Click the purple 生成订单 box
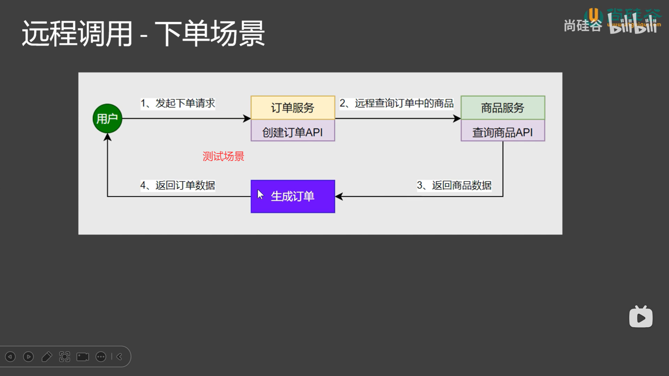The image size is (669, 376). (x=293, y=196)
